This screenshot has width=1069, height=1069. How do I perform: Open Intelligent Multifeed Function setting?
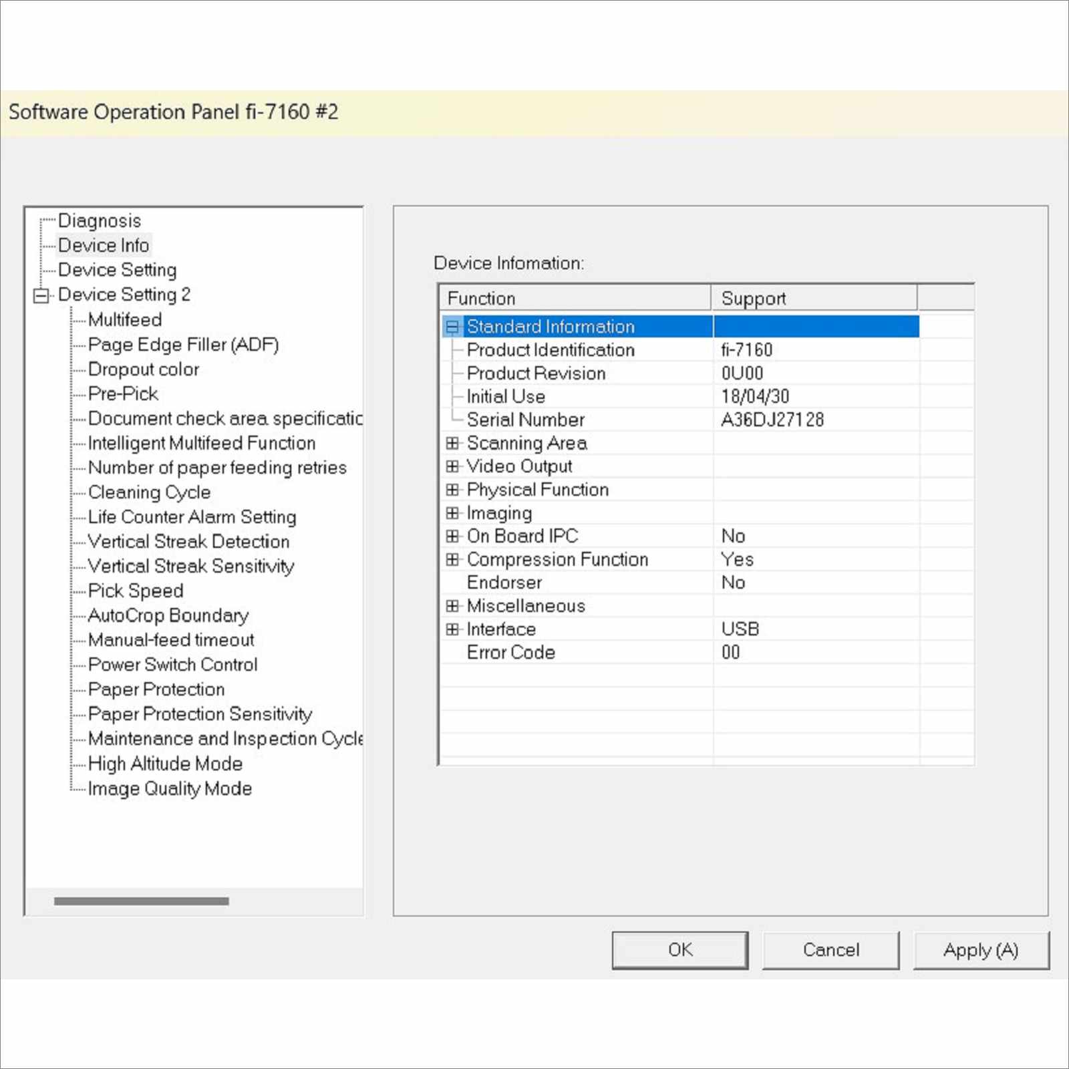coord(202,444)
